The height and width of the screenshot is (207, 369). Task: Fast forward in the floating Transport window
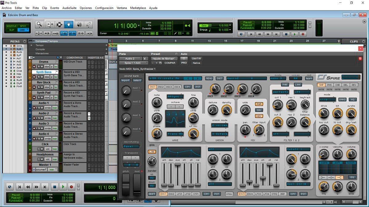pyautogui.click(x=37, y=186)
